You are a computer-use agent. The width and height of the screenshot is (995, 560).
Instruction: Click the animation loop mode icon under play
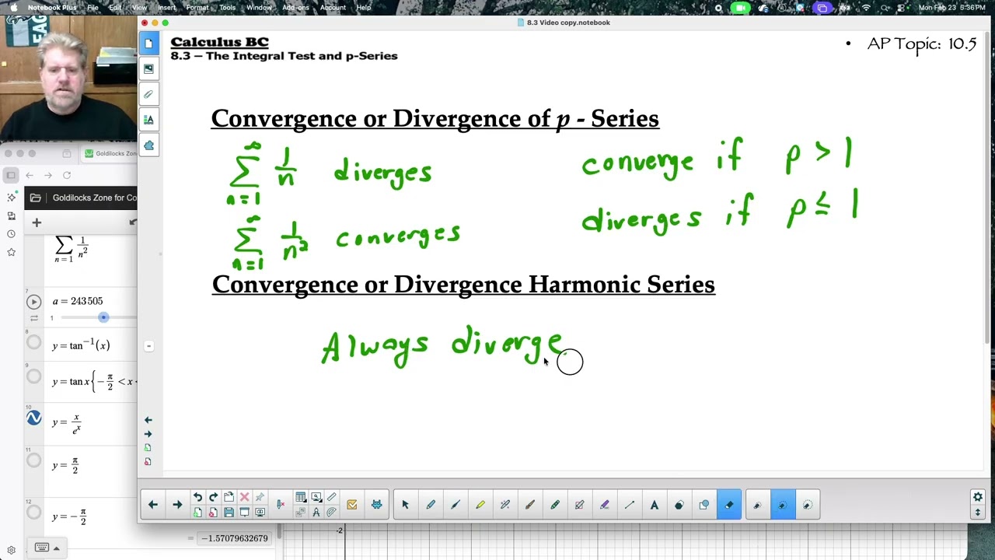[33, 318]
